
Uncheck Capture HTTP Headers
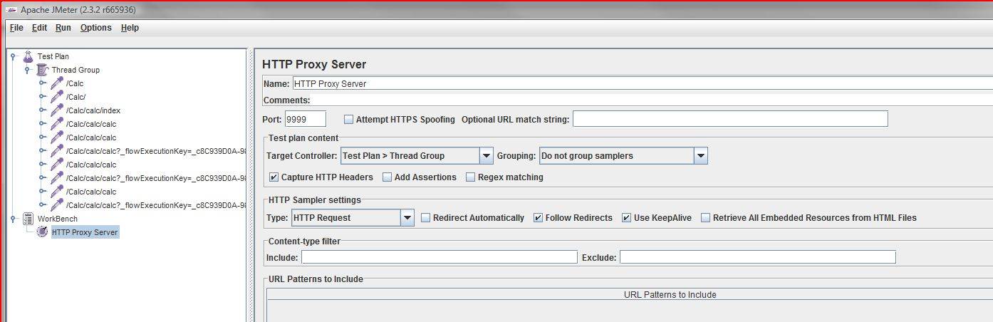(x=274, y=177)
